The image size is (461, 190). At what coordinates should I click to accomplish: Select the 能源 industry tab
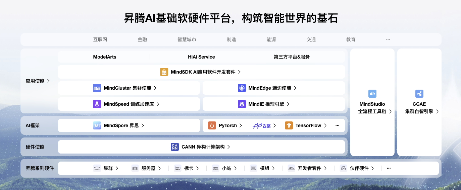pos(271,39)
